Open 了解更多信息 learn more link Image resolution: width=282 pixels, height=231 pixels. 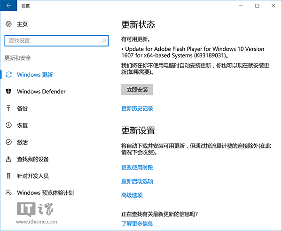[137, 224]
